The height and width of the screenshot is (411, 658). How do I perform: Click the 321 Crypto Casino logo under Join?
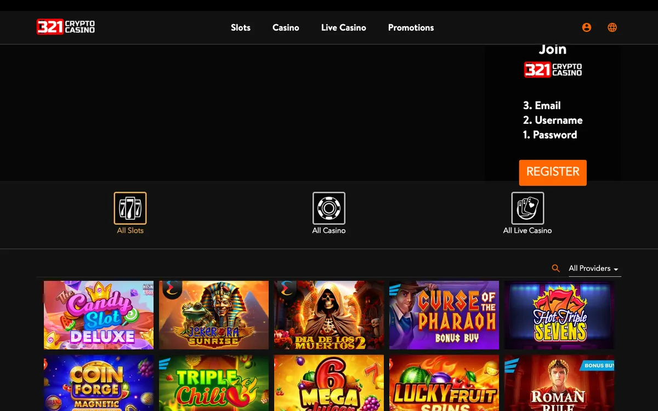(553, 70)
